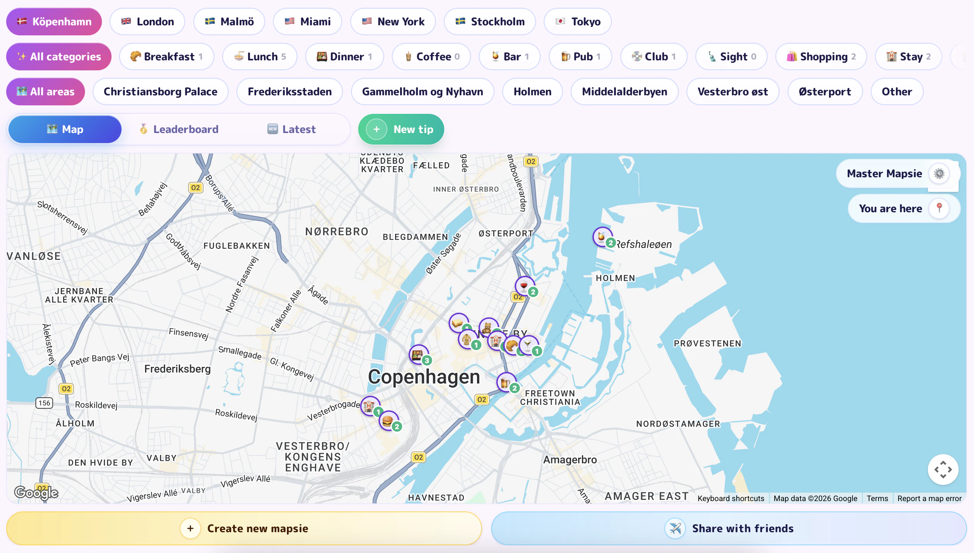Filter tips by Breakfast
974x553 pixels.
point(166,57)
